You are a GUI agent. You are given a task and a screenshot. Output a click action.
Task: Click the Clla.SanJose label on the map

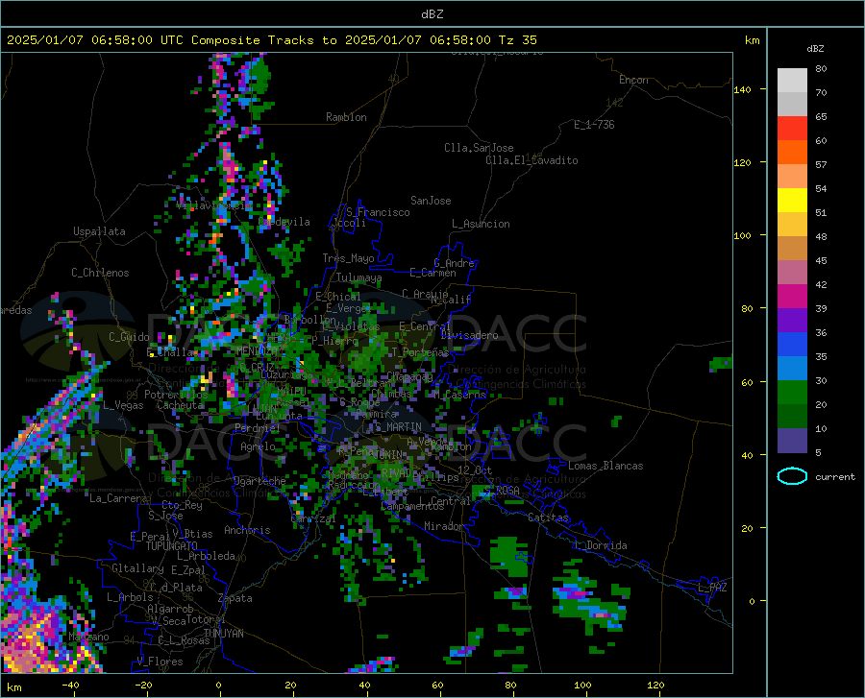point(479,148)
